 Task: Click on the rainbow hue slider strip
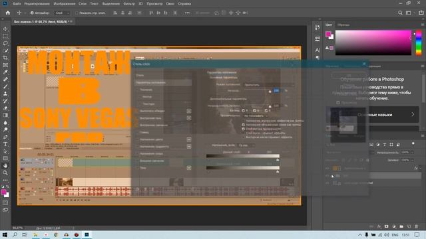419,42
